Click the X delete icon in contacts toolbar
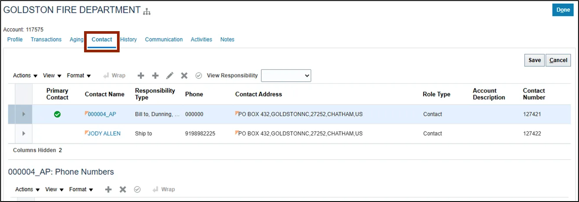This screenshot has height=202, width=579. coord(184,76)
